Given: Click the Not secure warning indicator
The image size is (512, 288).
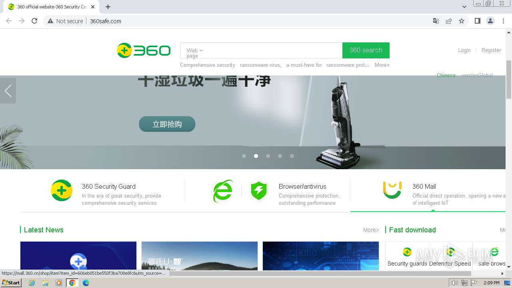Looking at the screenshot, I should (x=65, y=21).
